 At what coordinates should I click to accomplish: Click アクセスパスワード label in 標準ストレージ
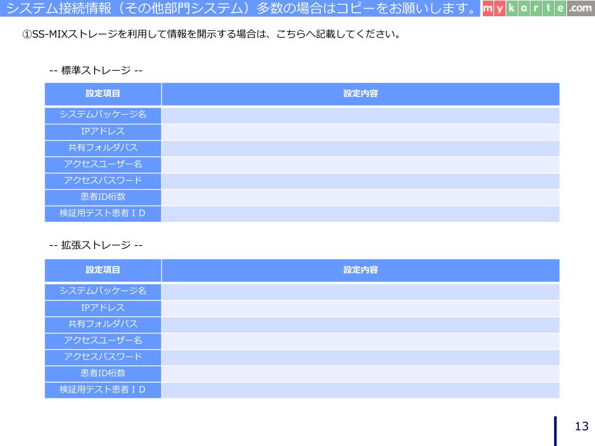pyautogui.click(x=103, y=181)
